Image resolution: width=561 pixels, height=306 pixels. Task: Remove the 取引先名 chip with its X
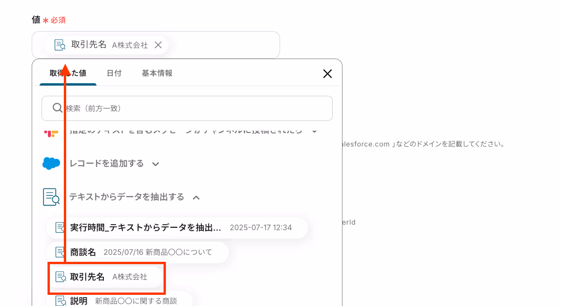[158, 45]
